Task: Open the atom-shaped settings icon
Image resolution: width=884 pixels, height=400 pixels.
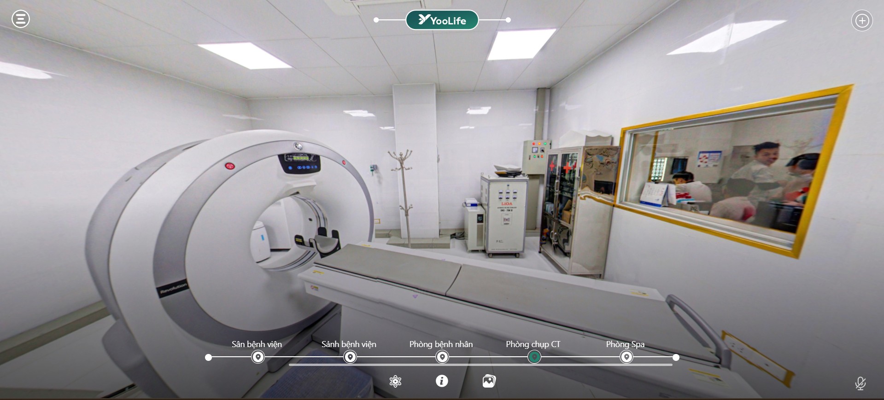Action: coord(395,381)
